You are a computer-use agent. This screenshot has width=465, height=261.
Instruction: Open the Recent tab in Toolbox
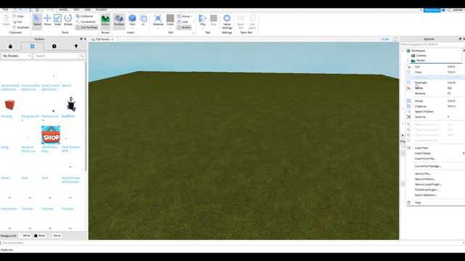(54, 46)
